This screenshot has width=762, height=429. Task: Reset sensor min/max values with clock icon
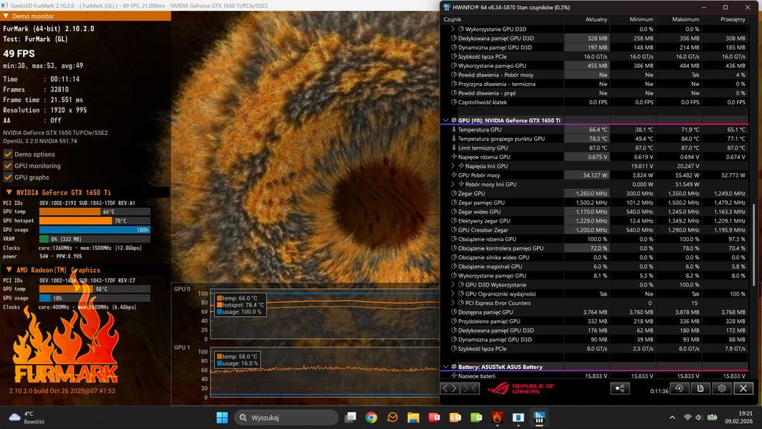[678, 389]
